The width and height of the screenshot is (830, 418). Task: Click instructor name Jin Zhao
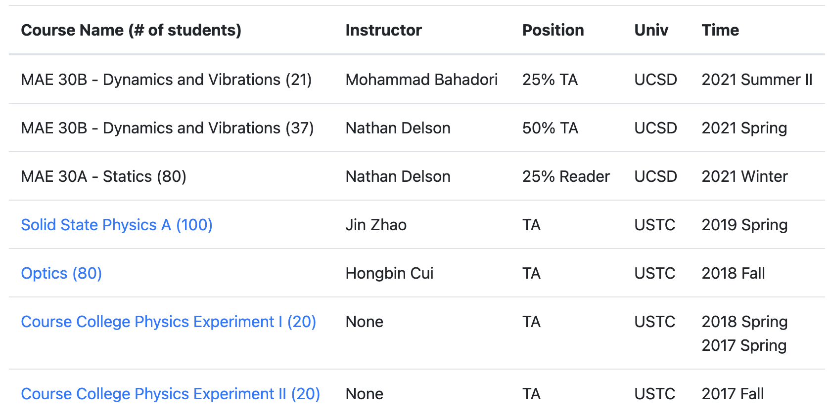(376, 225)
